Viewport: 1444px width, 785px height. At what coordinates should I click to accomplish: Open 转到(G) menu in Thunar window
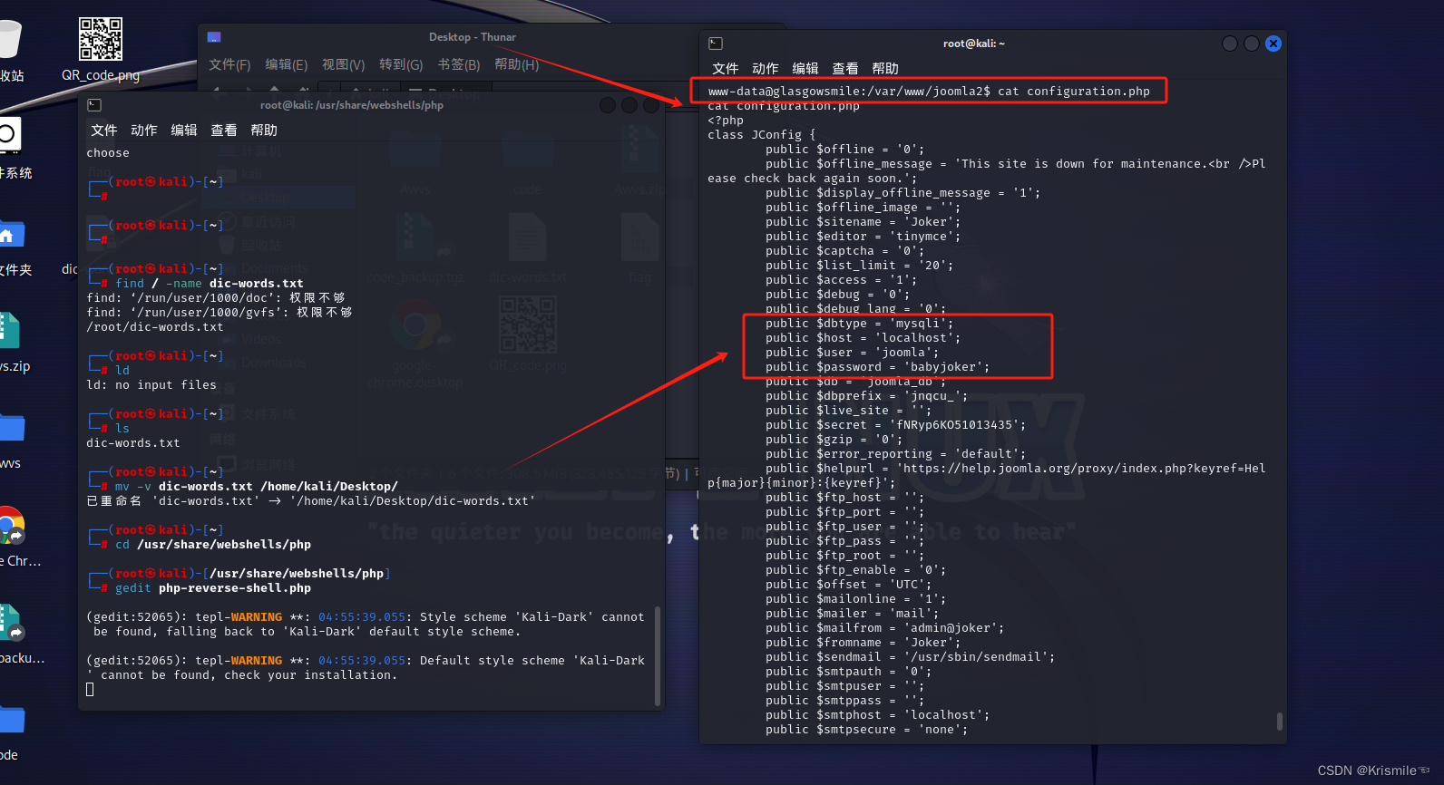point(401,64)
